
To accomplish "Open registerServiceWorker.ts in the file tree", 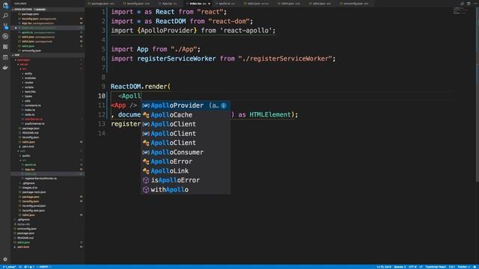I will 40,179.
